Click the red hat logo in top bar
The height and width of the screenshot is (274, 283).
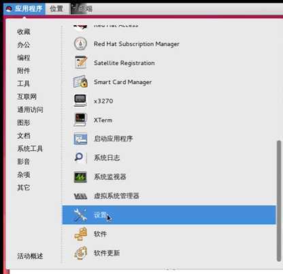coord(9,9)
